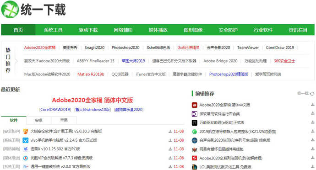This screenshot has width=316, height=170.
Task: Open 安全防护 navigation category
Action: 228,30
